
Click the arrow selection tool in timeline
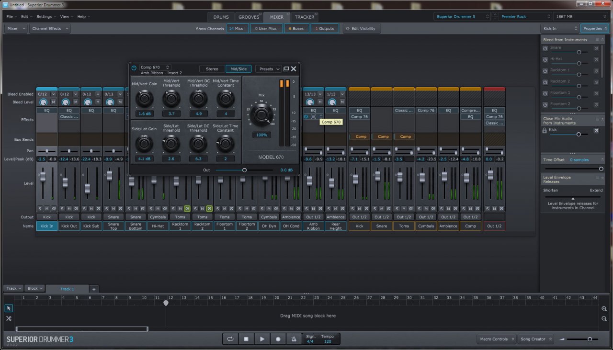pos(9,308)
